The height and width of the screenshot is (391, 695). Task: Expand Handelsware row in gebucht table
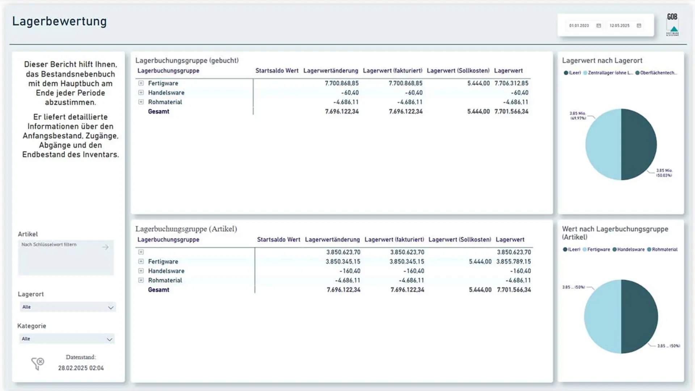pos(141,93)
